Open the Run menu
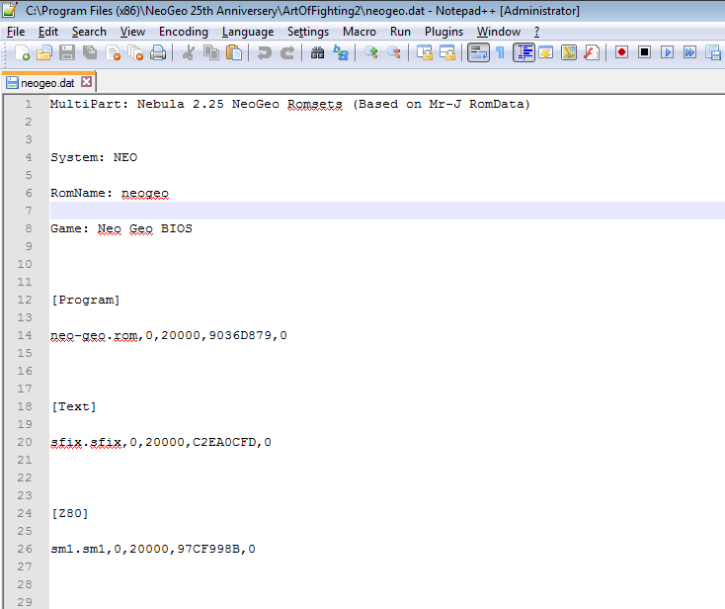The image size is (725, 609). coord(400,32)
